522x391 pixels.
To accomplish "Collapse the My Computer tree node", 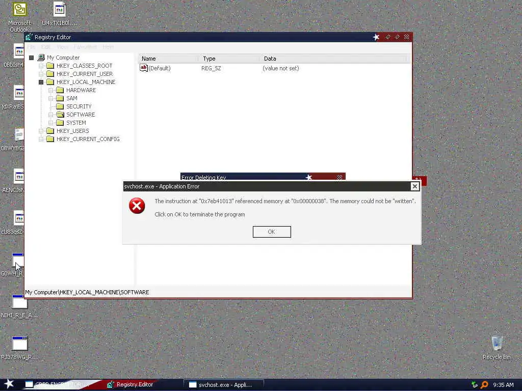I will point(31,58).
